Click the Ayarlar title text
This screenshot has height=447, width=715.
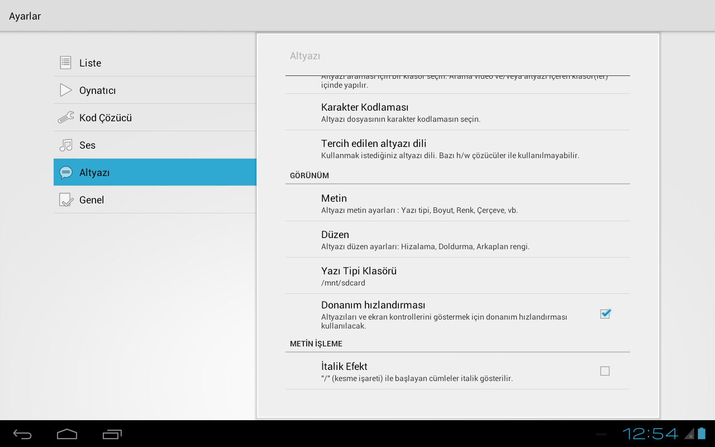25,16
